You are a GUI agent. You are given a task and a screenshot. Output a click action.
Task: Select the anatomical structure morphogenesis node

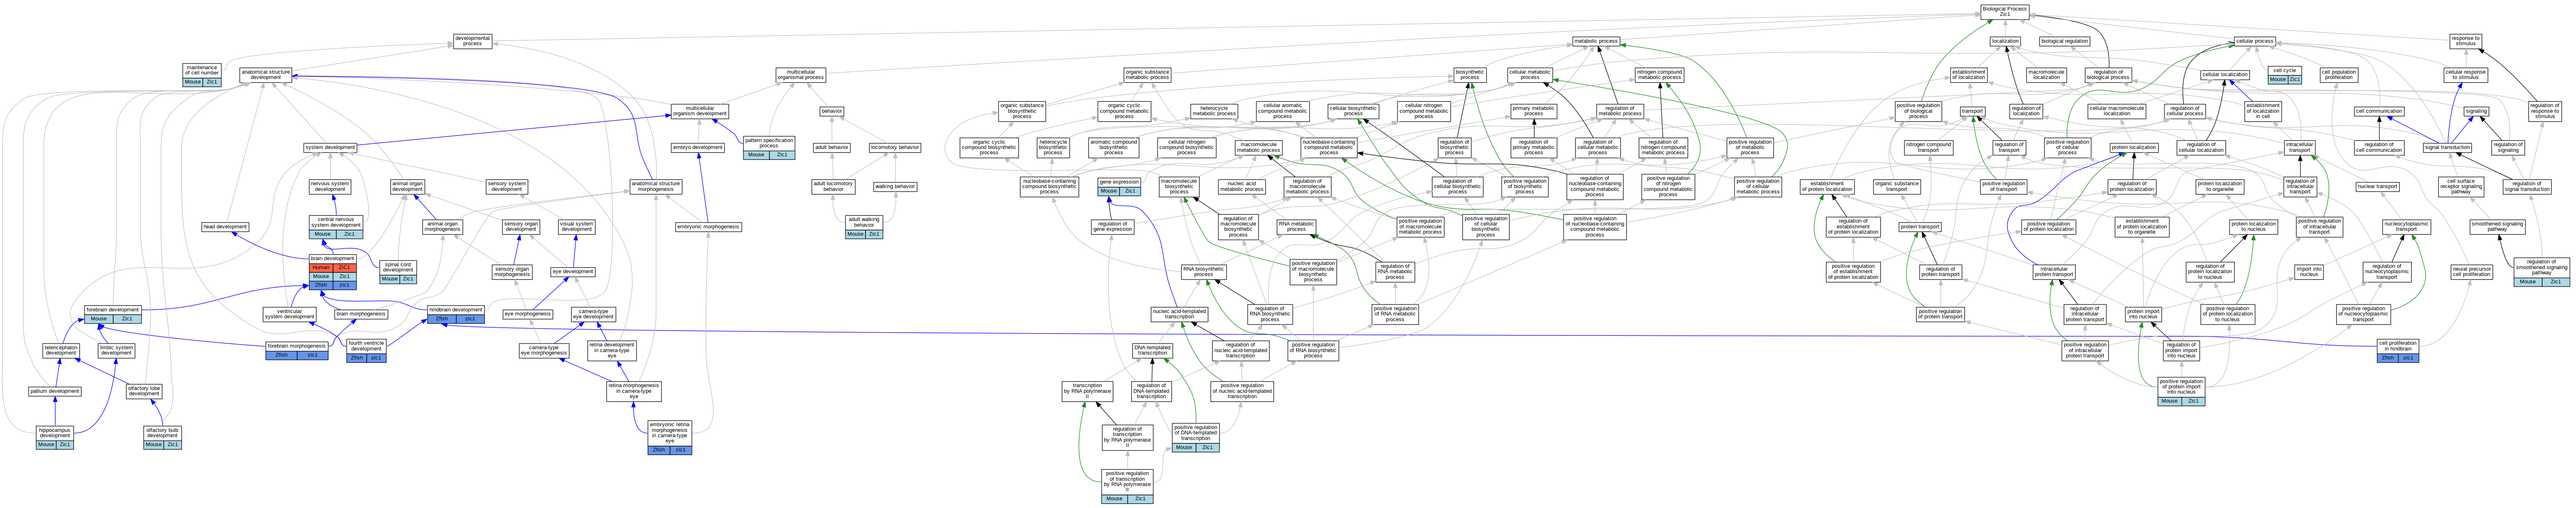coord(656,186)
